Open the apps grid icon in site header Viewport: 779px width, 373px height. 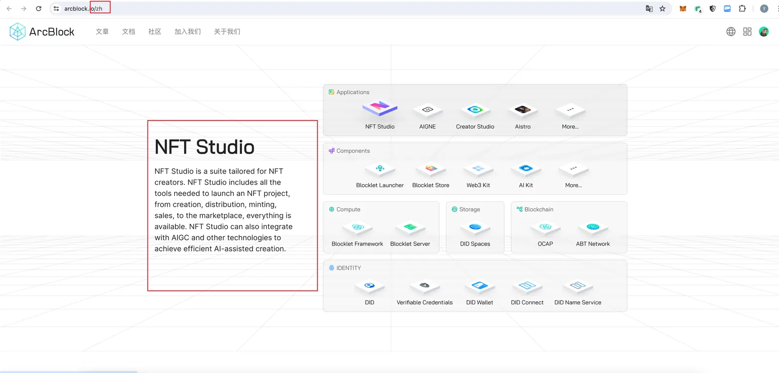pos(747,32)
